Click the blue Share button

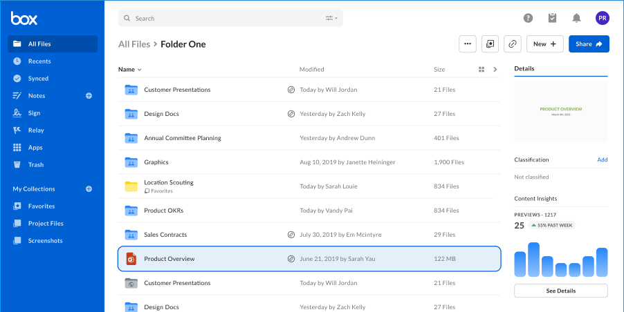coord(589,44)
